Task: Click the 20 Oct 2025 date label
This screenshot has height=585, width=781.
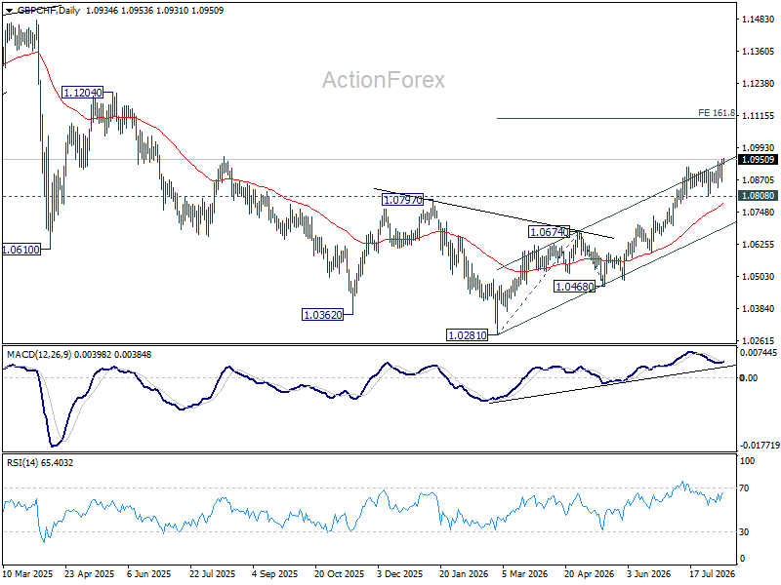Action: pyautogui.click(x=339, y=573)
